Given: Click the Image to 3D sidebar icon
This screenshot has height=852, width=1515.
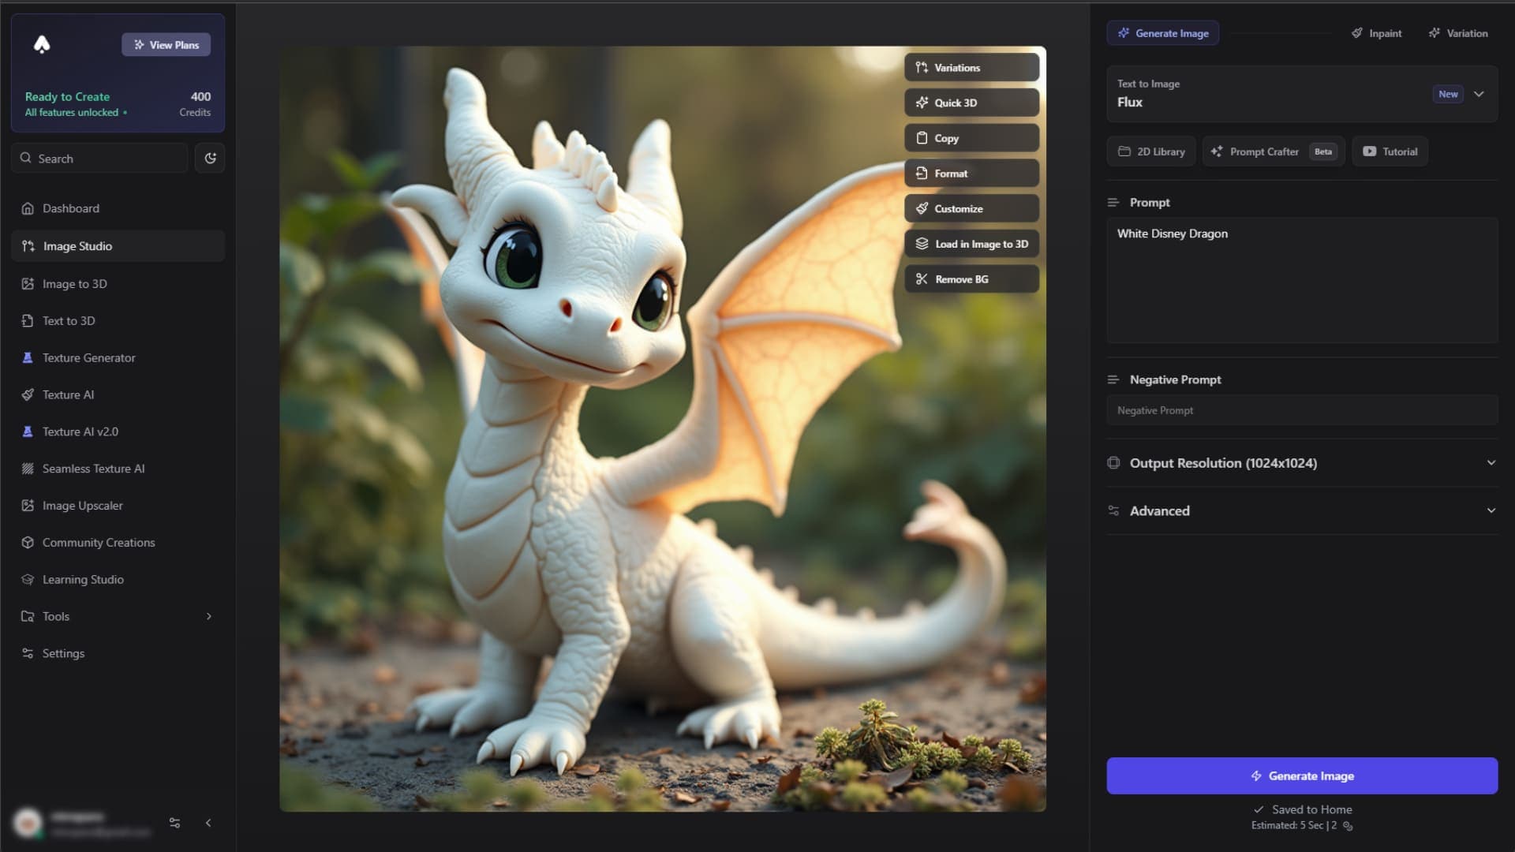Looking at the screenshot, I should [28, 283].
